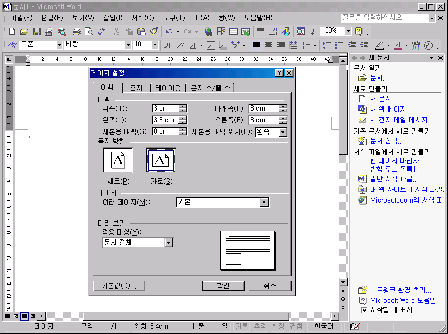This screenshot has height=334, width=448.
Task: Click the Paste clipboard icon
Action: click(141, 31)
